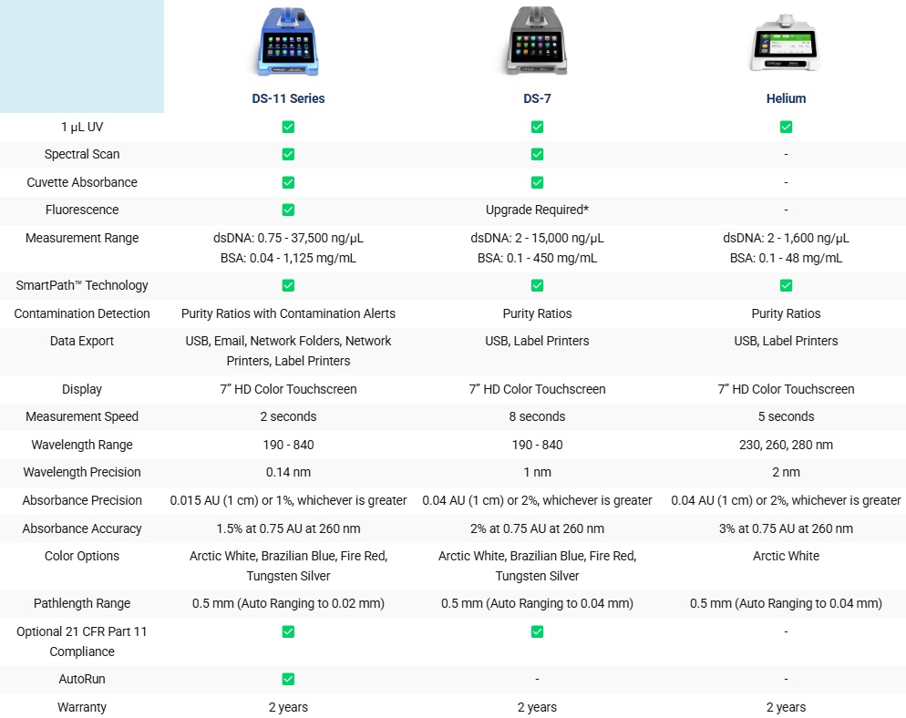Screen dimensions: 906x718
Task: Click the Spectral Scan checkmark for DS-7
Action: point(537,154)
